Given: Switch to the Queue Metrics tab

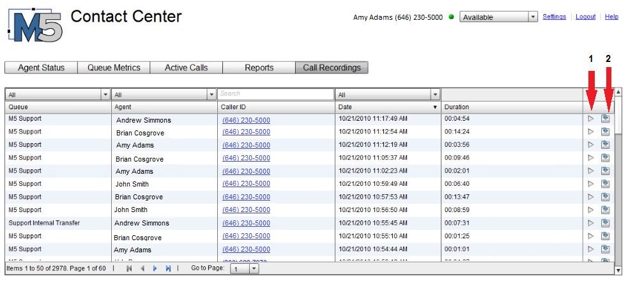Looking at the screenshot, I should tap(114, 68).
